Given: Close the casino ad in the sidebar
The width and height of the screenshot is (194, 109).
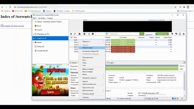Looking at the screenshot, I should (x=68, y=65).
